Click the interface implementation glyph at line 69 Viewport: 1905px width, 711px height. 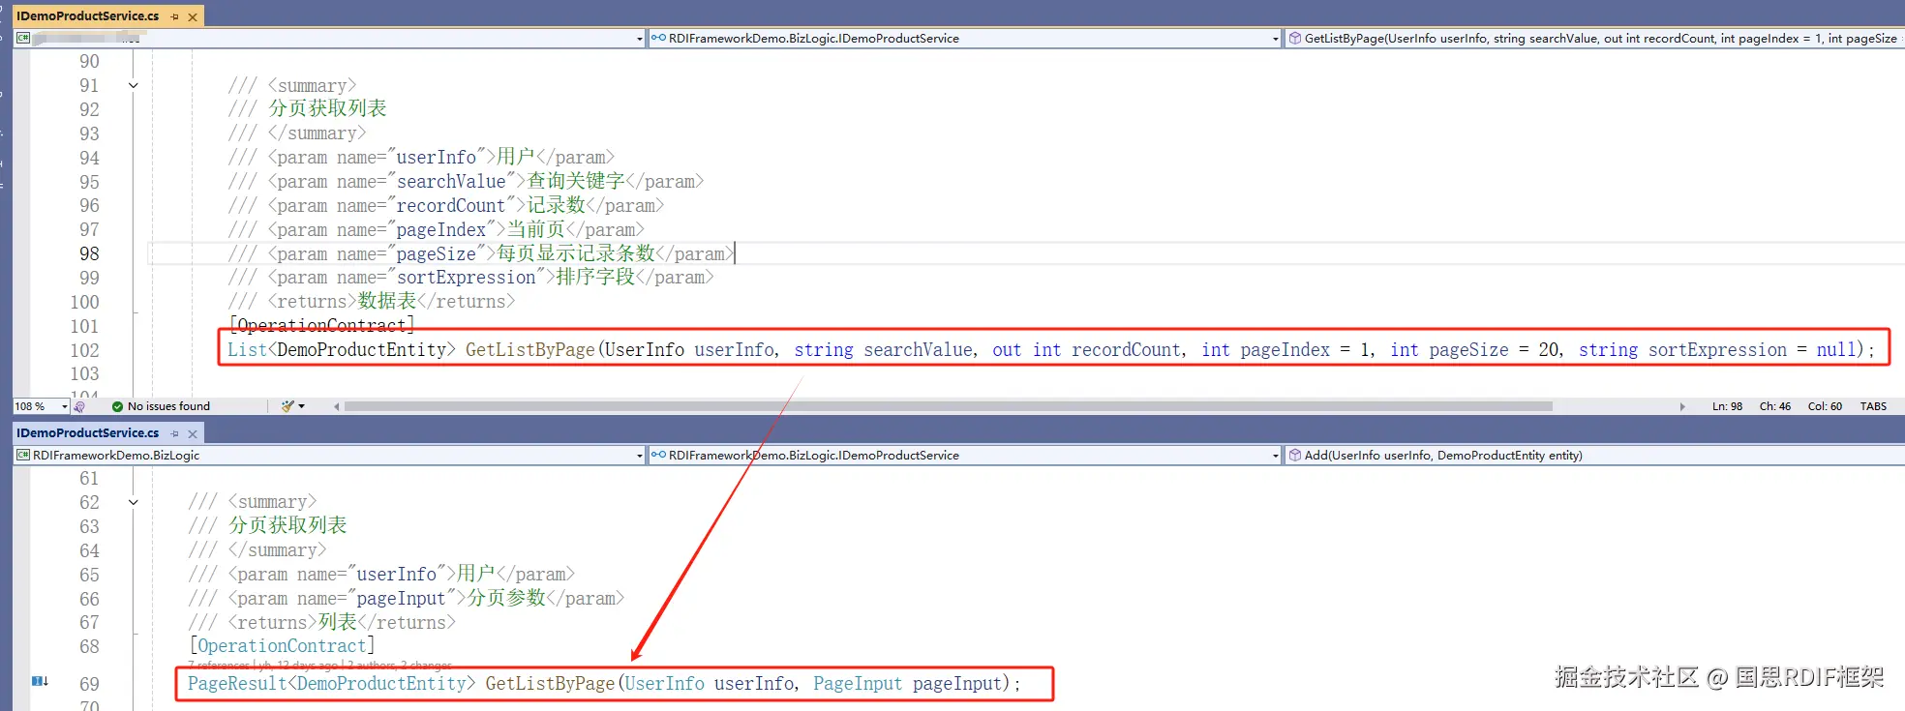tap(40, 682)
